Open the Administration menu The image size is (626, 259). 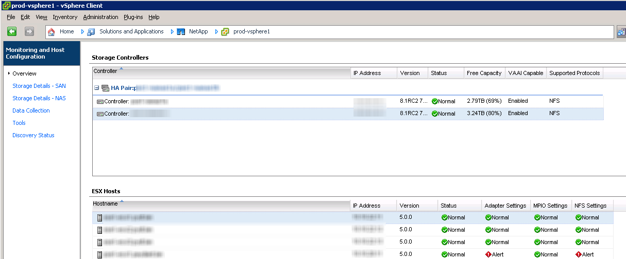click(x=100, y=17)
